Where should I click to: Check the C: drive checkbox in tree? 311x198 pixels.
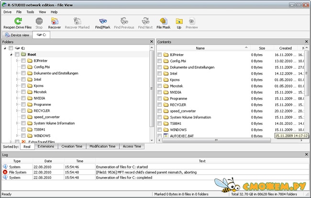click(11, 48)
